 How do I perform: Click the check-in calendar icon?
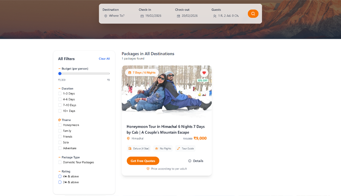pos(142,16)
